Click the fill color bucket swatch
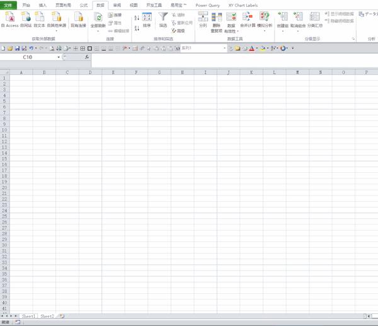This screenshot has height=326, width=378. point(263,49)
